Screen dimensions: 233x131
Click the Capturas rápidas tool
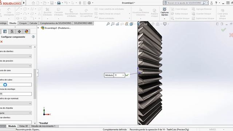coord(165,12)
